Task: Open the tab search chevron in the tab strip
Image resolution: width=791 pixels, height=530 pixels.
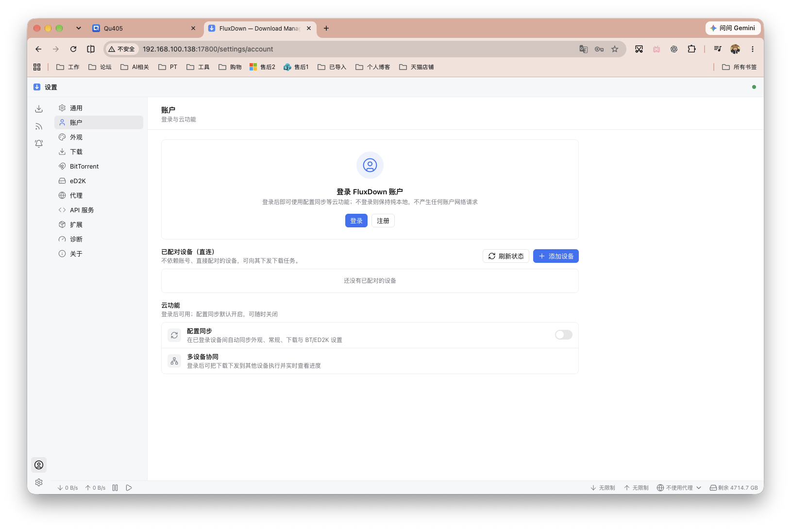Action: (x=79, y=28)
